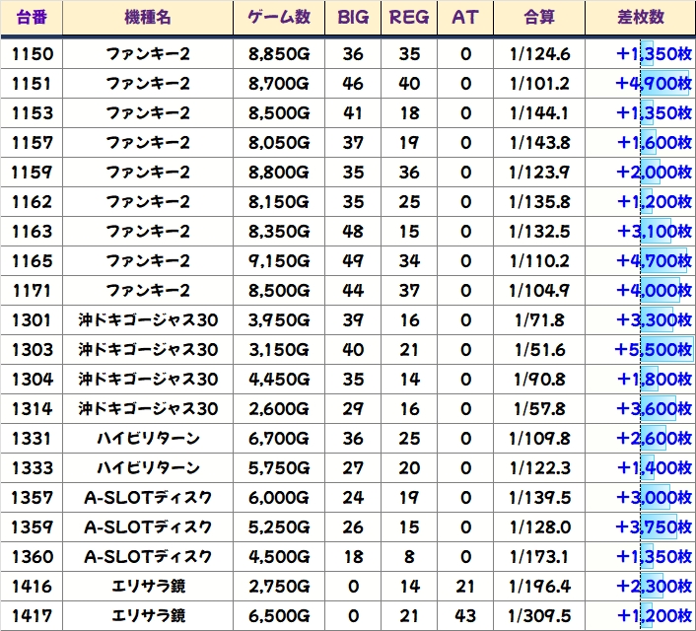Click A-SLOTディスク in row 1357
Viewport: 696px width, 631px height.
click(148, 498)
